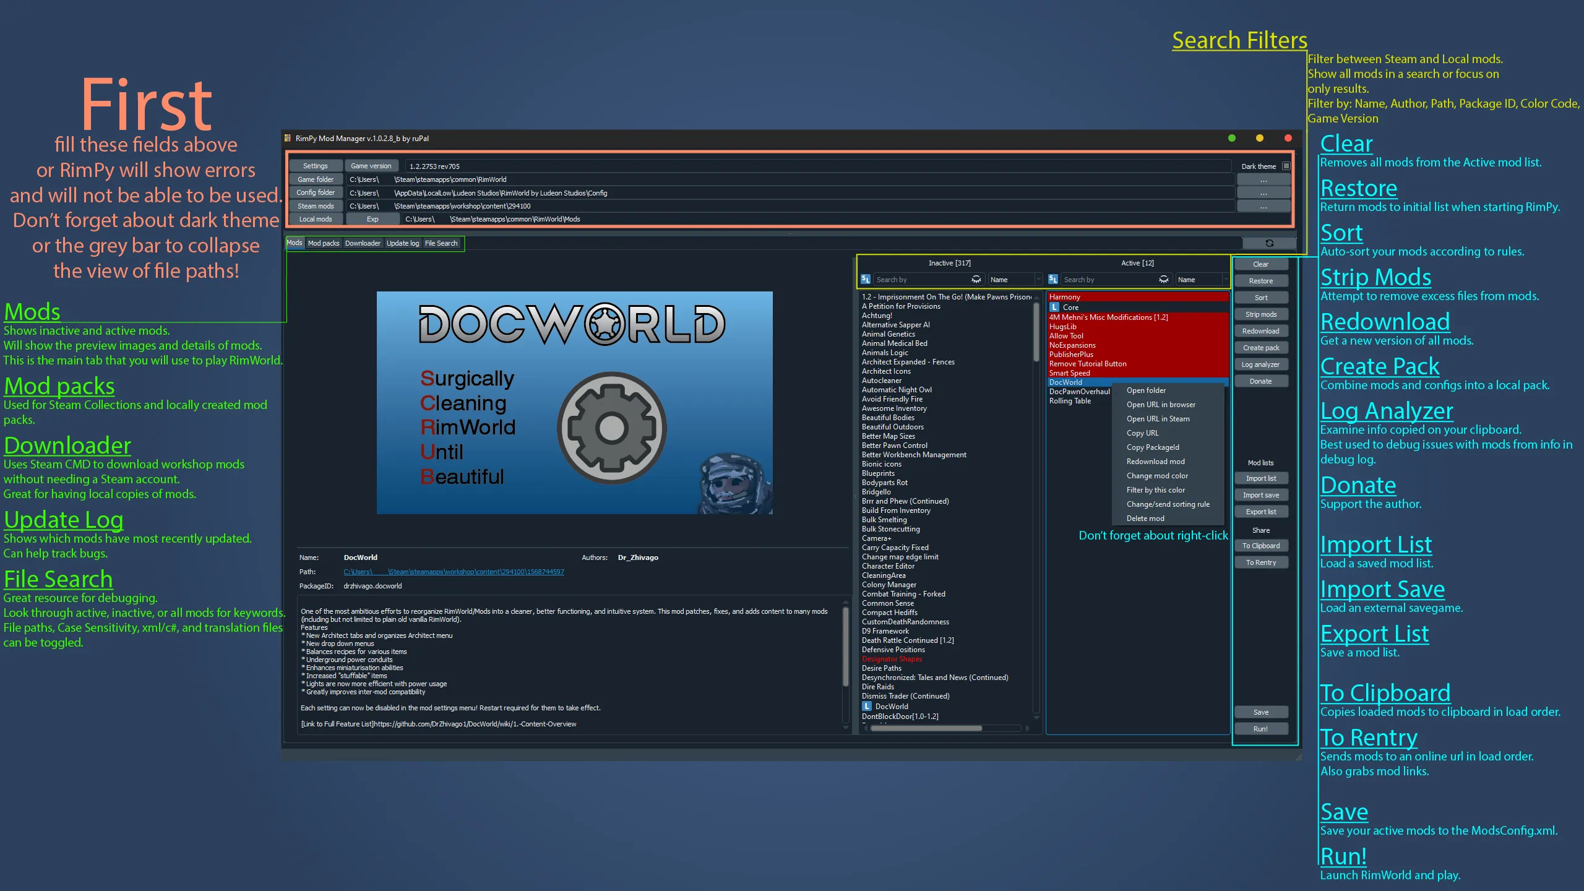Image resolution: width=1584 pixels, height=891 pixels.
Task: Click the RimPy app icon in the title bar
Action: tap(288, 138)
